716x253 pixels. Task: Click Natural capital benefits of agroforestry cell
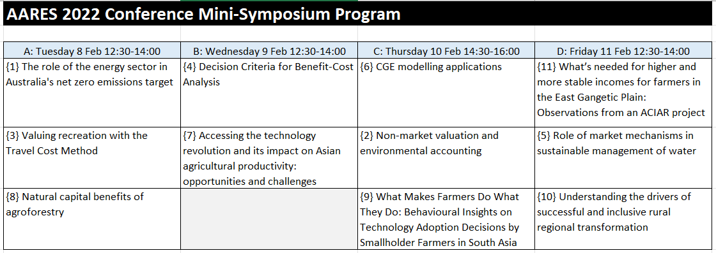click(92, 219)
